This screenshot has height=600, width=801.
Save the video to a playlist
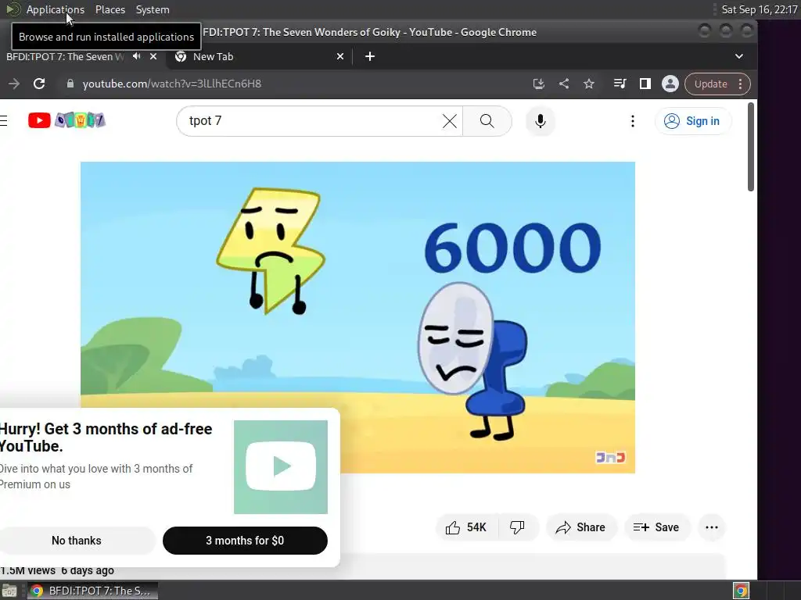(657, 527)
